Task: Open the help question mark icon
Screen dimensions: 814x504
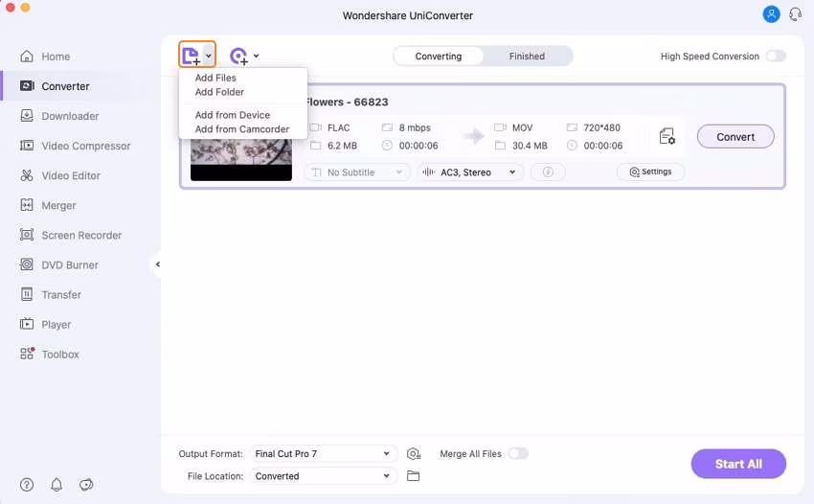Action: (27, 485)
